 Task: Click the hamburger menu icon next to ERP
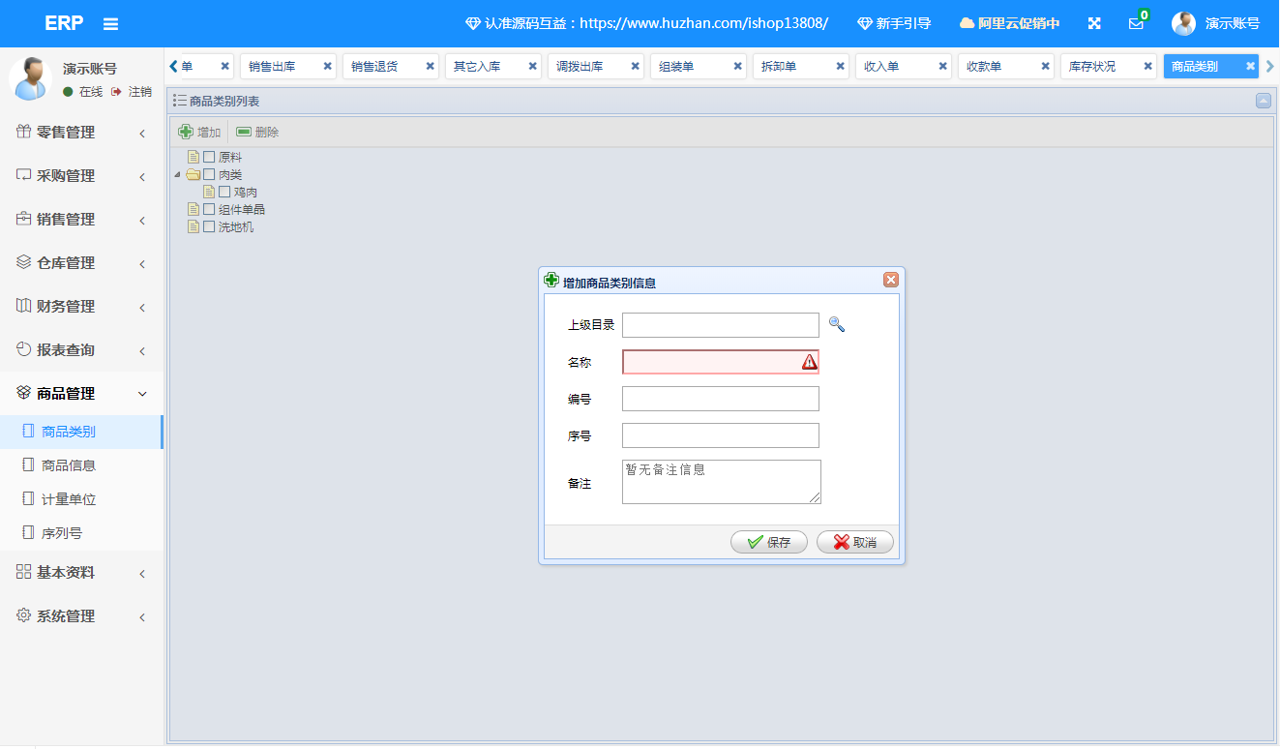[110, 23]
